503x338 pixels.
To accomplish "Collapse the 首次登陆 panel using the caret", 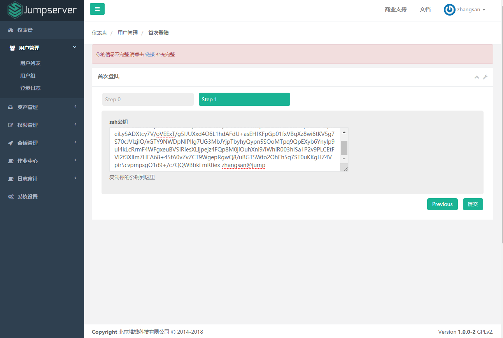I will tap(476, 77).
